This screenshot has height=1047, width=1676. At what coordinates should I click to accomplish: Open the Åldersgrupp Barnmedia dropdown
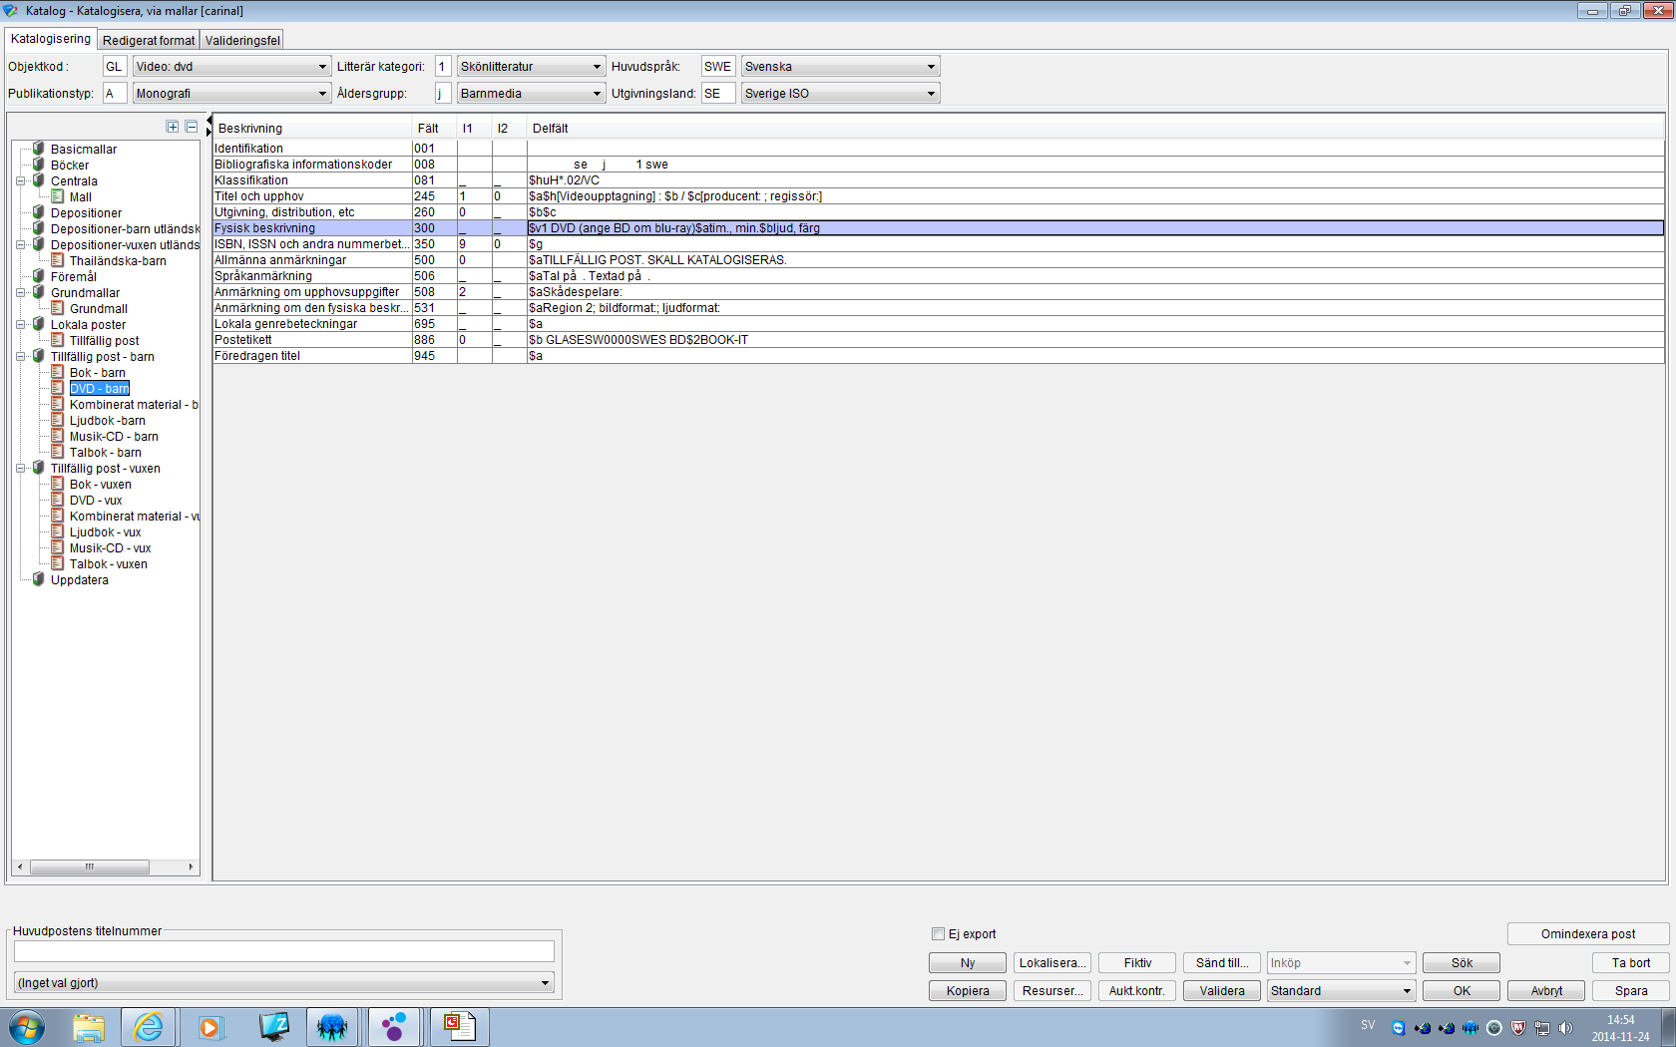[x=597, y=94]
